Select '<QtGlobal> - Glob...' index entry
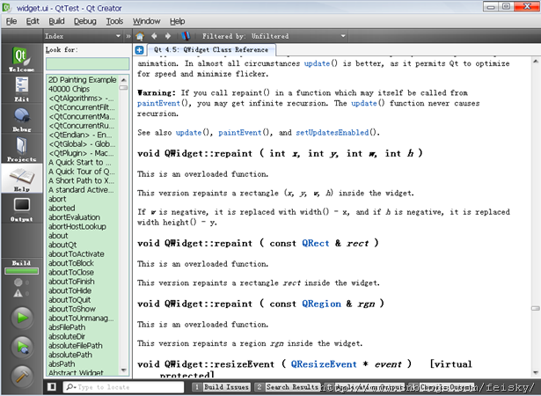This screenshot has height=396, width=541. coord(83,144)
